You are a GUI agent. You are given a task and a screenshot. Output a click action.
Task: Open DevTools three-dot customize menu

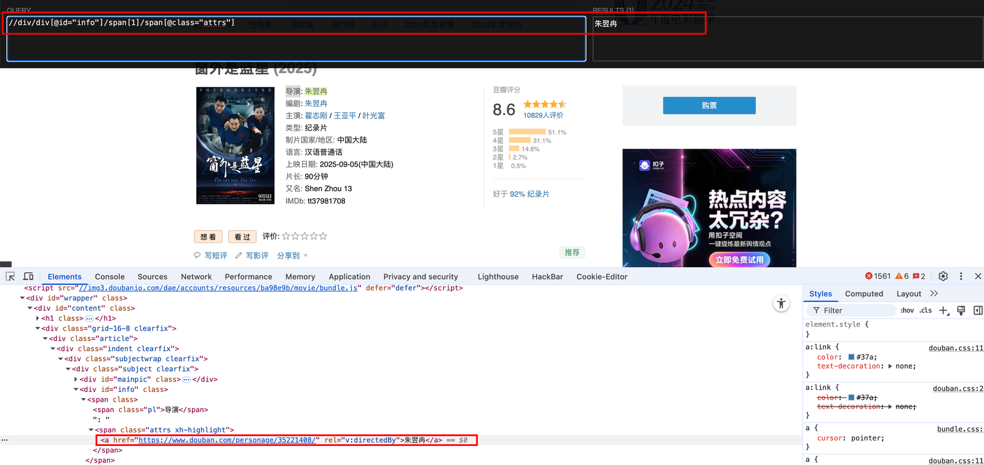[x=961, y=276]
